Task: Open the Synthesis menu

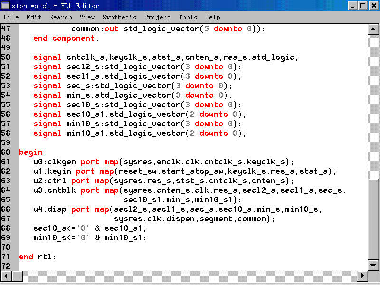Action: [x=119, y=18]
